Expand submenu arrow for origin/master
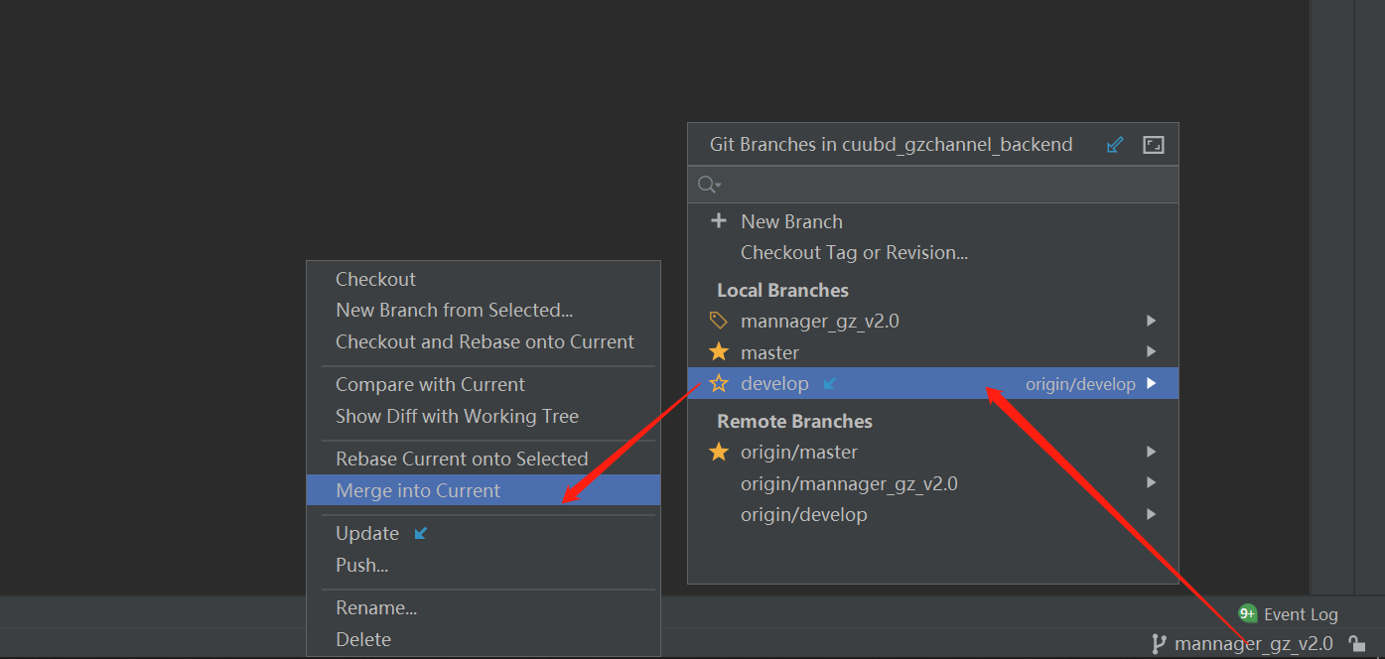1385x659 pixels. [1151, 452]
